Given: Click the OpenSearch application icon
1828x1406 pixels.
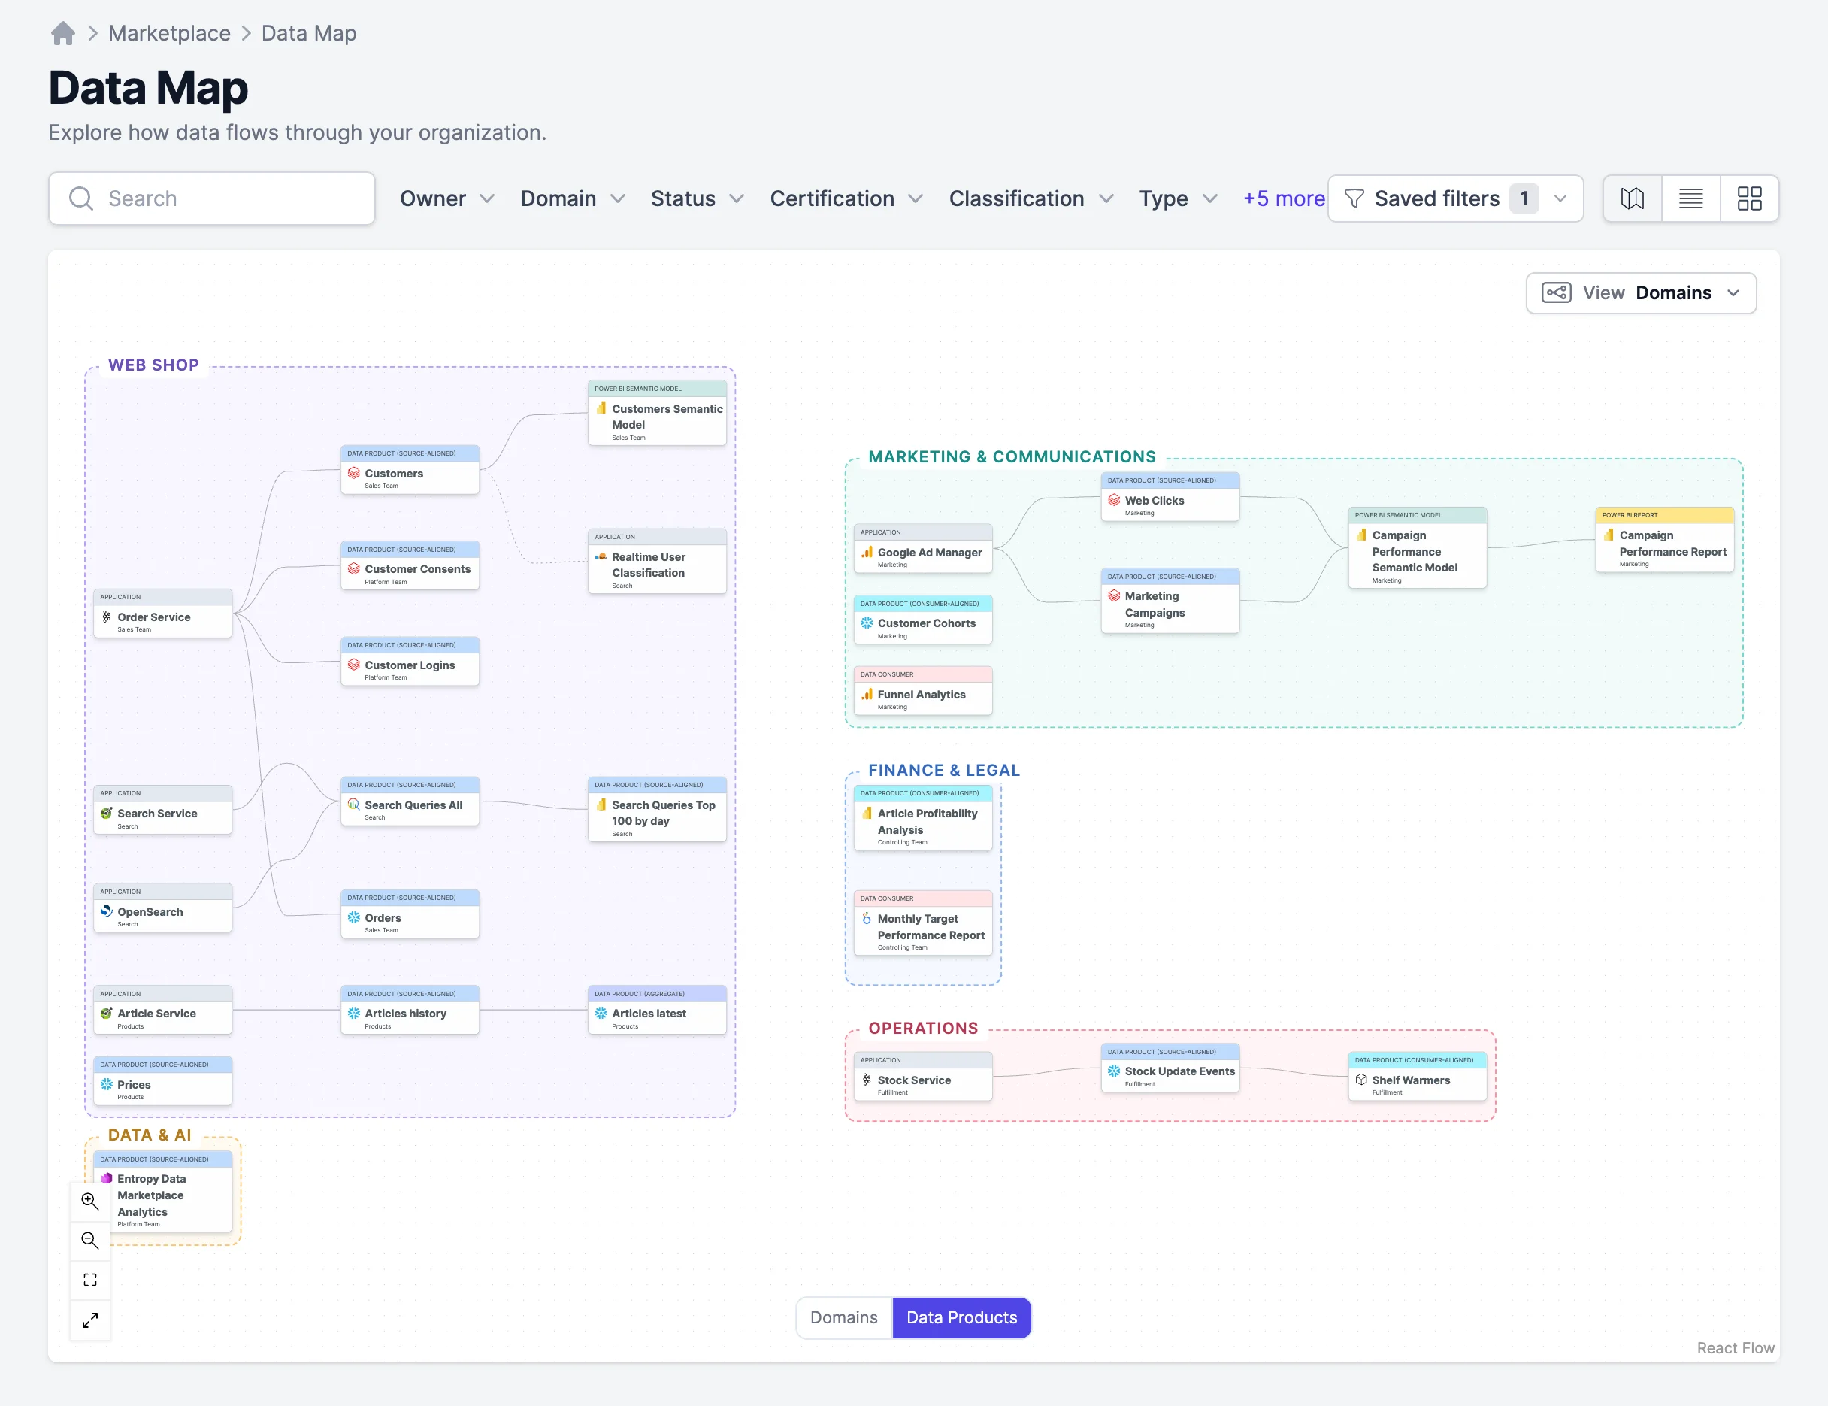Looking at the screenshot, I should click(106, 911).
